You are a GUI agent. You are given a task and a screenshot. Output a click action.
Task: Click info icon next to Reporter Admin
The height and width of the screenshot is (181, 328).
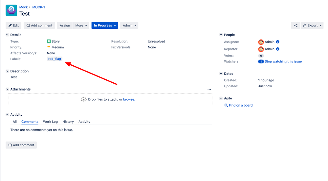pyautogui.click(x=277, y=49)
